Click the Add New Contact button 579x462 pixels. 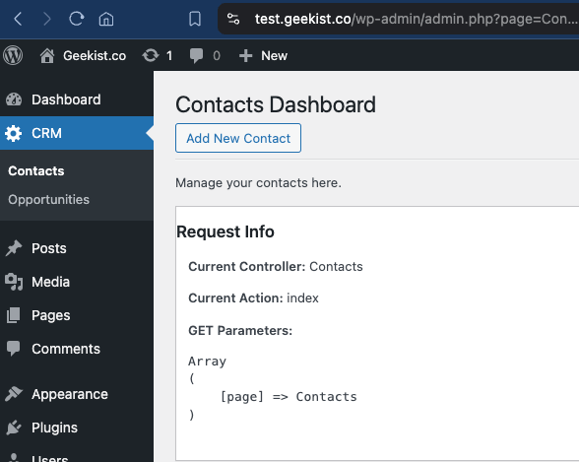[x=238, y=138]
